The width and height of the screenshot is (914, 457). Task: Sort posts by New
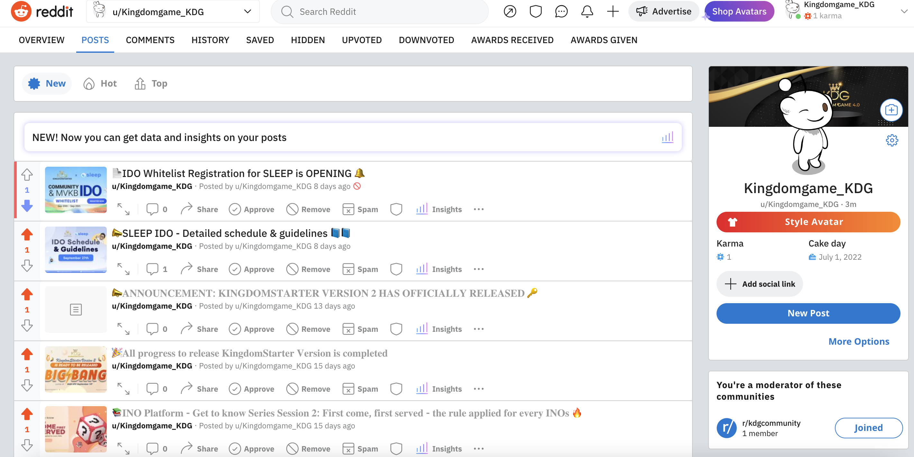click(x=47, y=83)
